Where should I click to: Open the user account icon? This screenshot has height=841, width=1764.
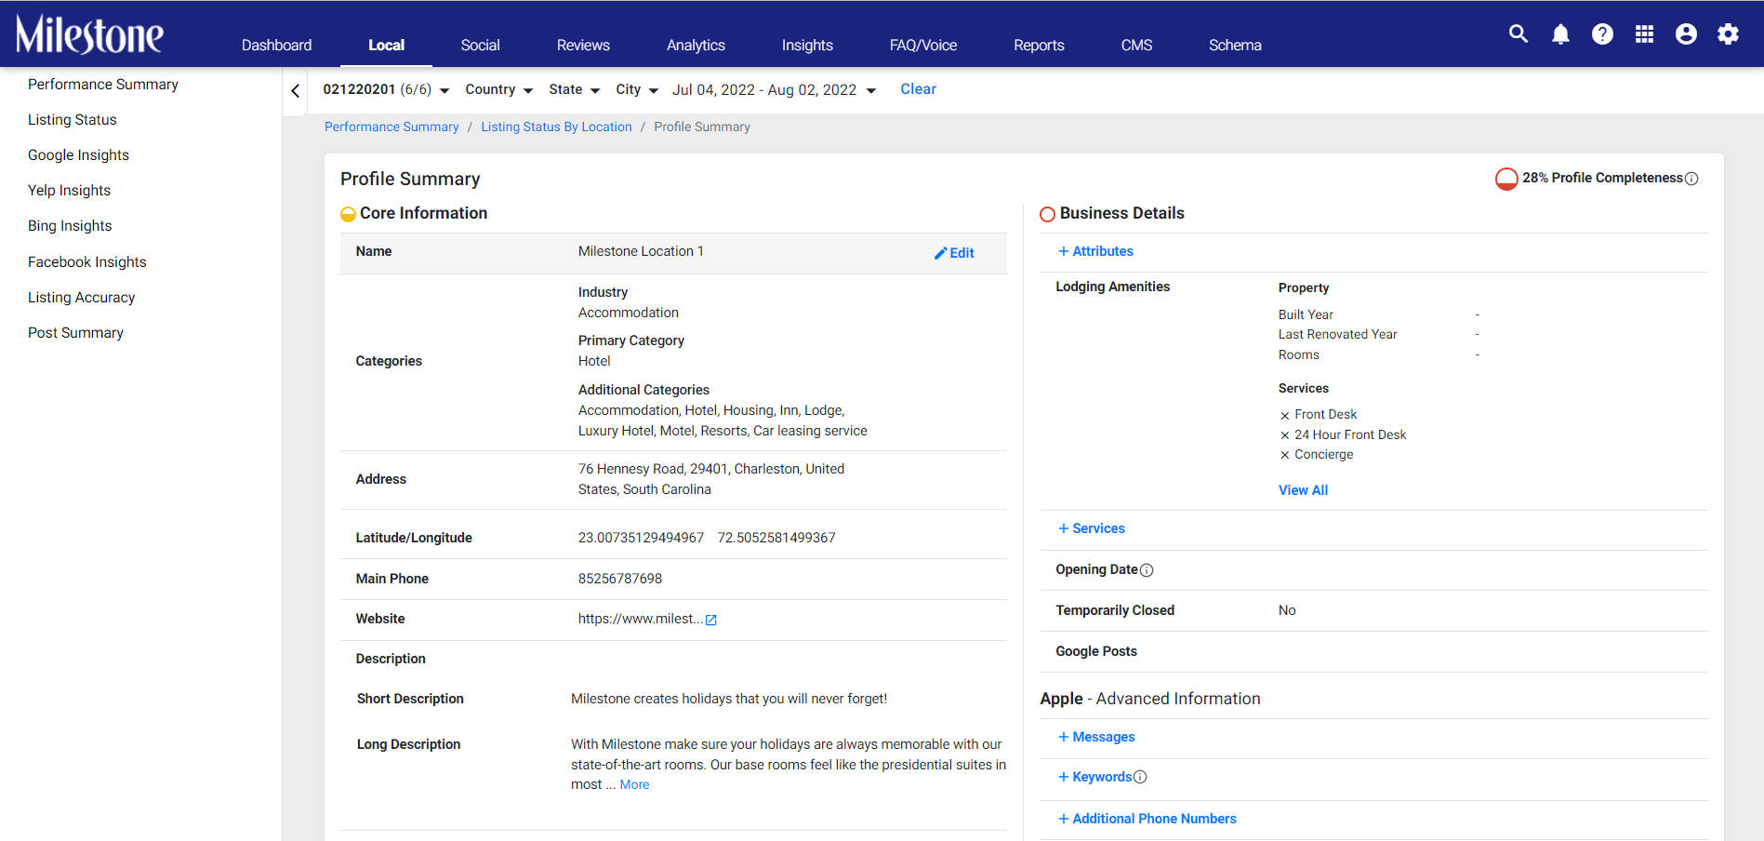(1686, 34)
